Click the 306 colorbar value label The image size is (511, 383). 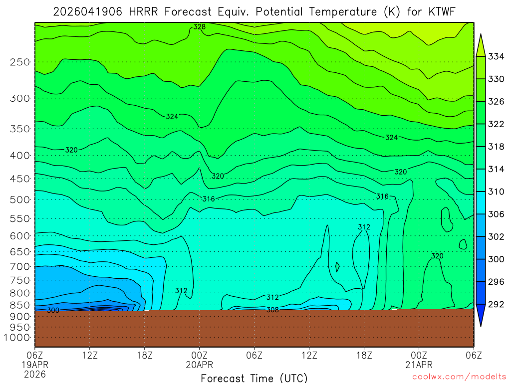pyautogui.click(x=496, y=214)
